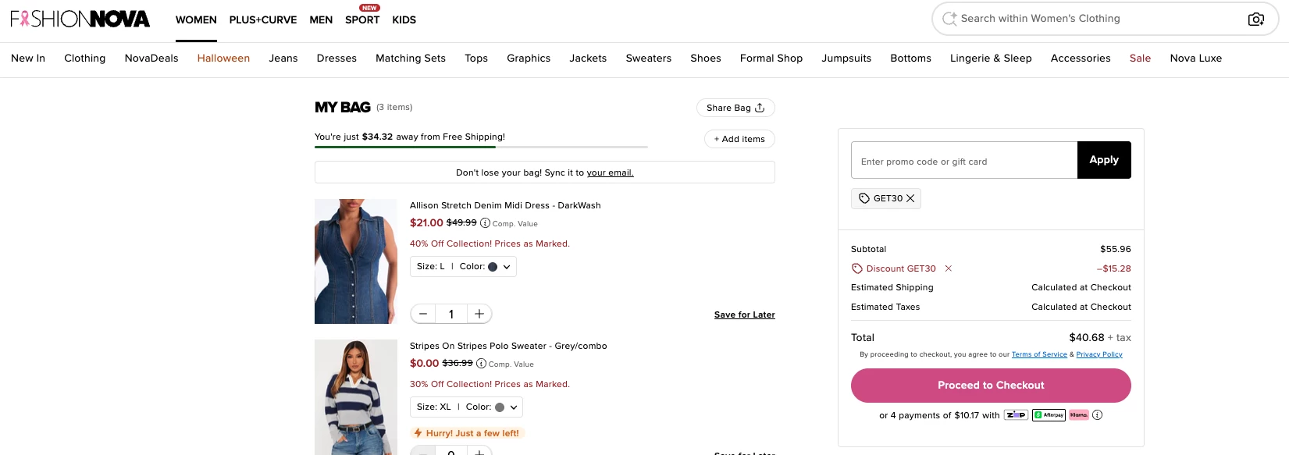Screen dimensions: 1289x455
Task: Open the 'your email' sync link
Action: [610, 172]
